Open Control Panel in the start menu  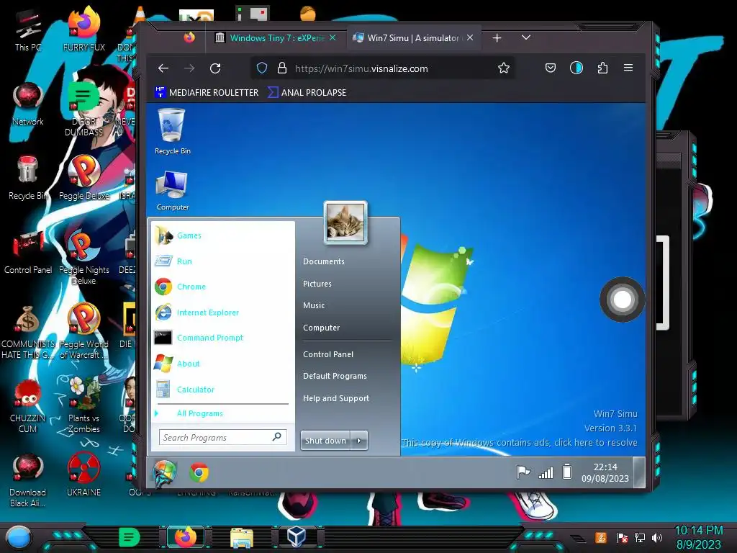click(x=328, y=354)
